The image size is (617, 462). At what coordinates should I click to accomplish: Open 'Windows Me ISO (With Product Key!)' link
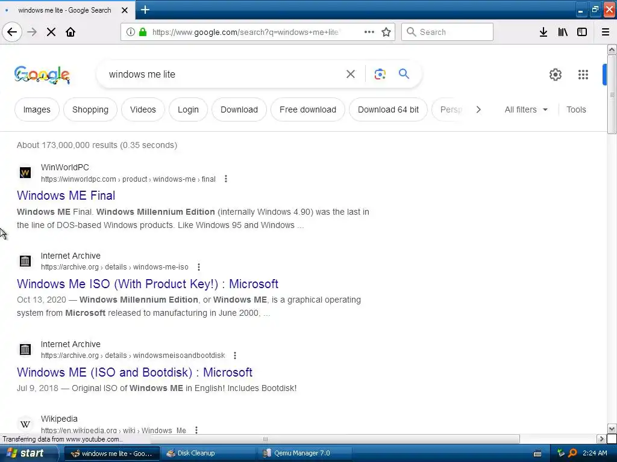pos(148,284)
